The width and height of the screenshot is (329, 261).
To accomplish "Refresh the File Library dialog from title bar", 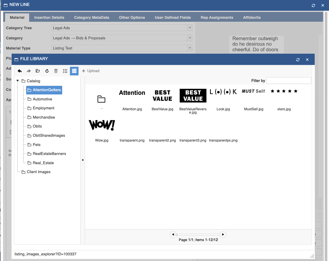I will [x=298, y=60].
